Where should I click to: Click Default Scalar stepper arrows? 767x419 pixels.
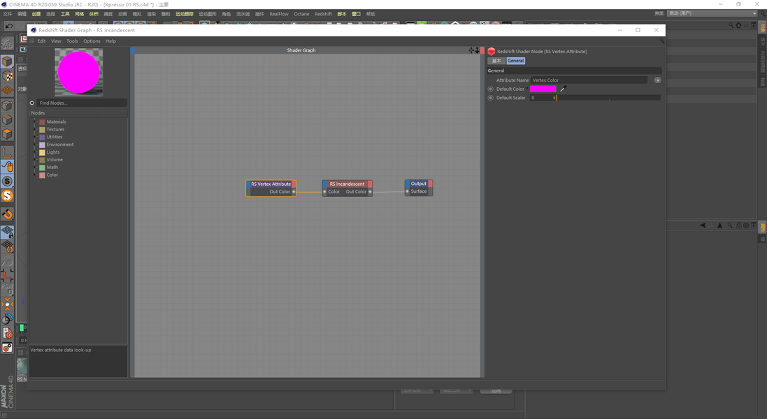(x=554, y=98)
